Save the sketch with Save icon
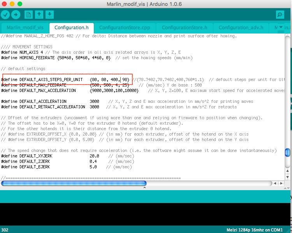 49,14
